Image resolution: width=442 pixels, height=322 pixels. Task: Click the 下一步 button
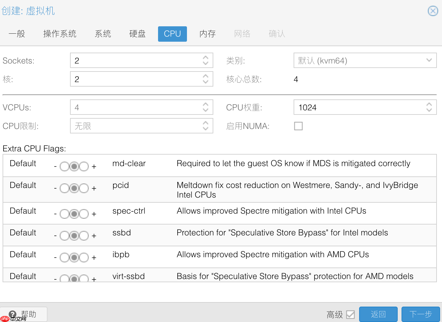point(420,314)
